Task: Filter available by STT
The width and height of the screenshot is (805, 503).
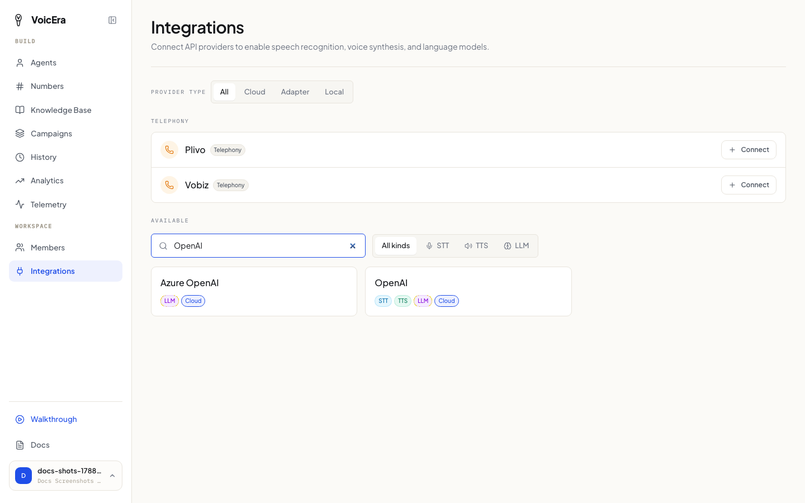Action: (437, 246)
